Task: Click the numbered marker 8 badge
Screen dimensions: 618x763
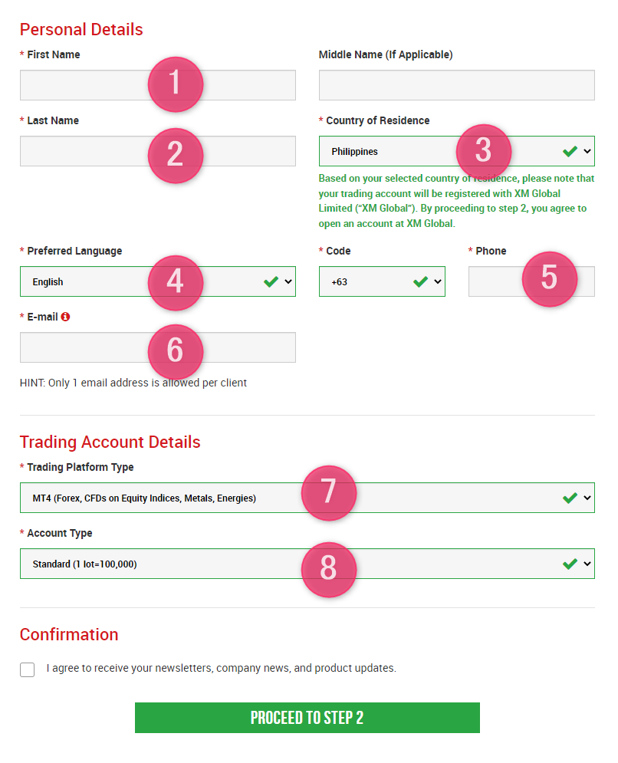Action: coord(329,569)
